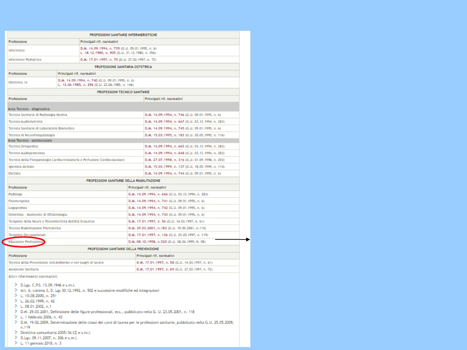
Task: Select the circled Educatore Professionale entry
Action: 25,242
